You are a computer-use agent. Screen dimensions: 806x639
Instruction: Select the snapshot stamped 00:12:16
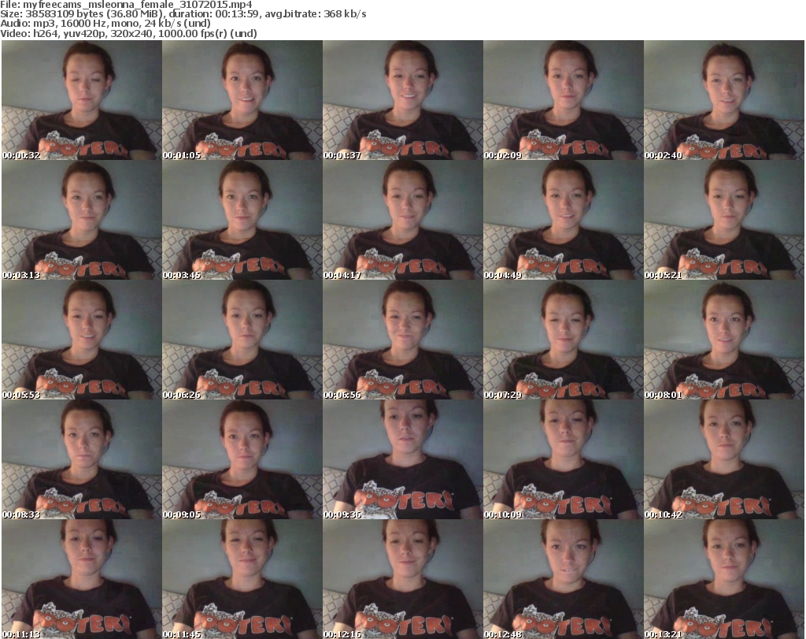tap(402, 579)
